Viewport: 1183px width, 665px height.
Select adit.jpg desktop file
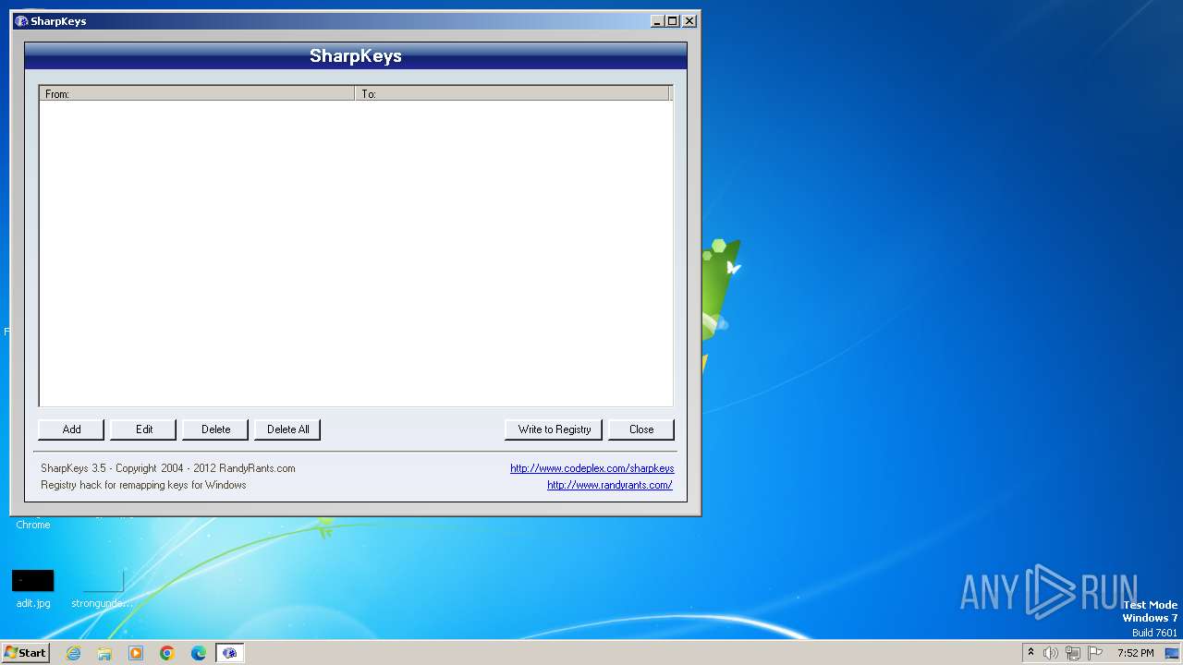click(x=33, y=588)
